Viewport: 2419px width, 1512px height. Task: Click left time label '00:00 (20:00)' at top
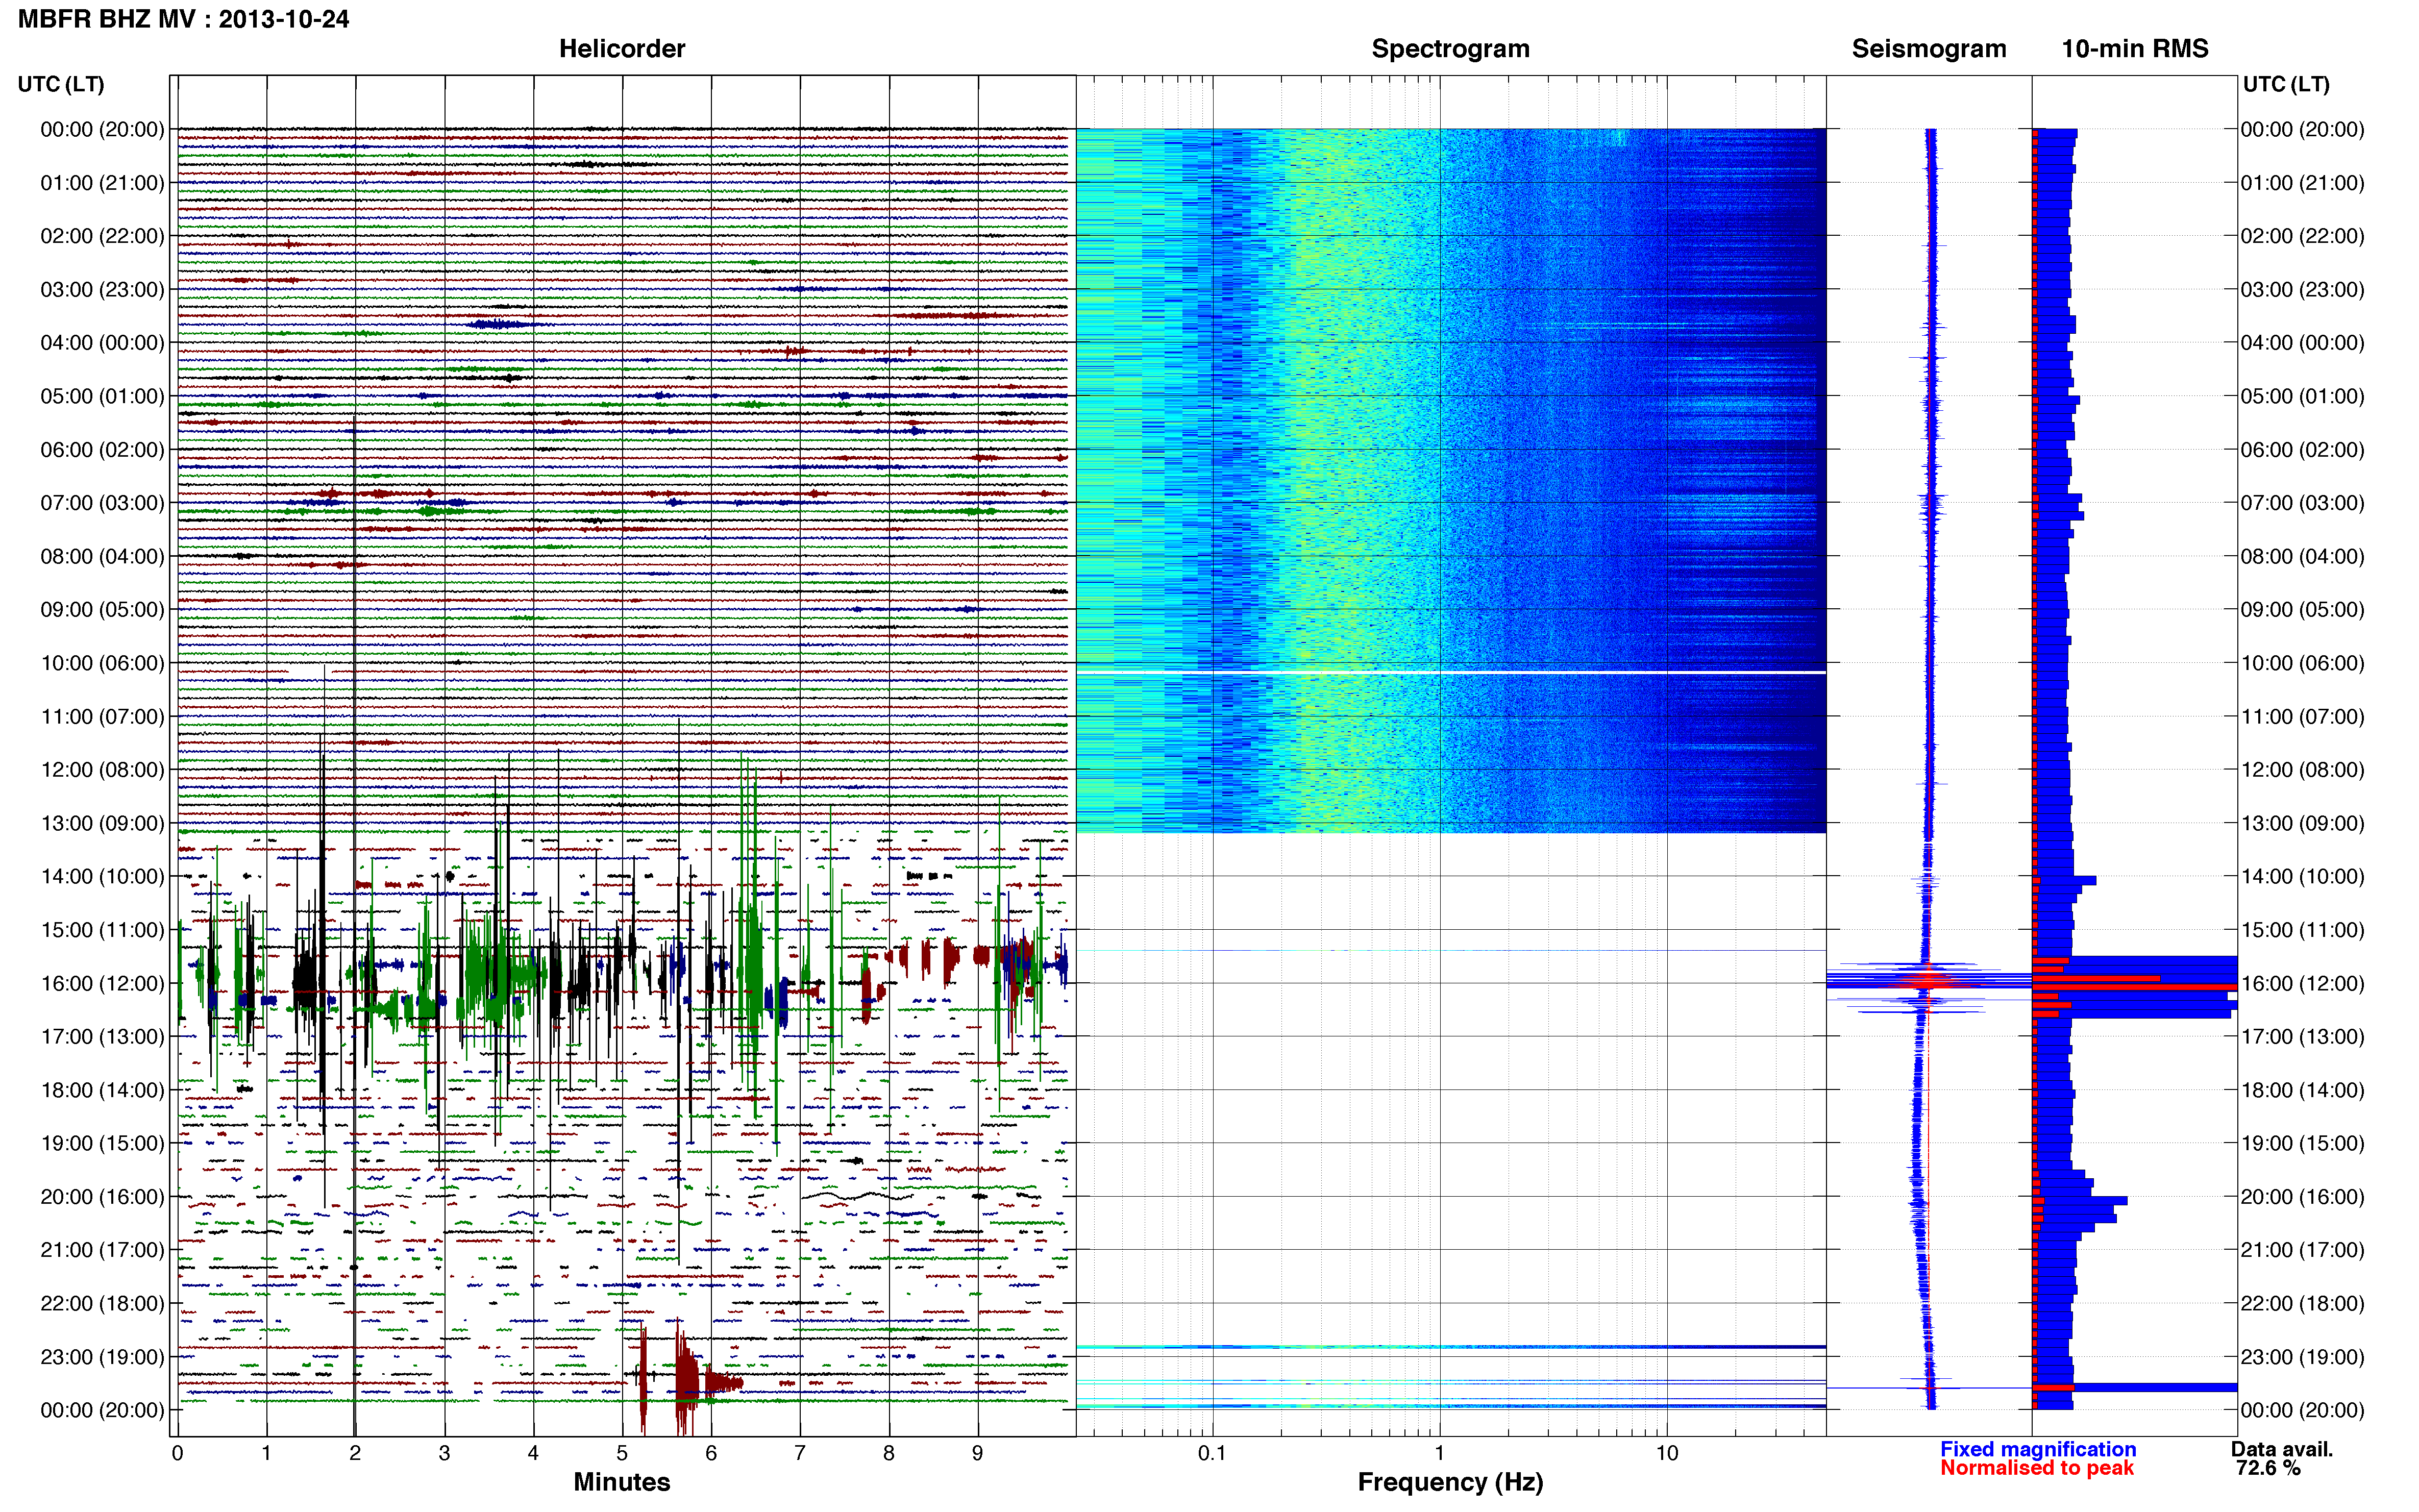coord(102,129)
